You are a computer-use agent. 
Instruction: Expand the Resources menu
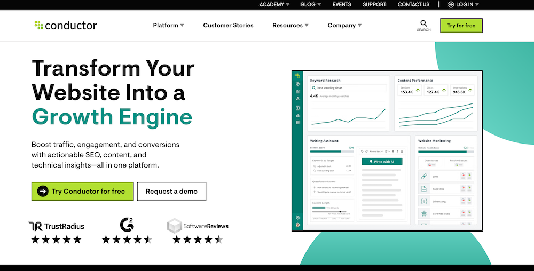pos(290,25)
